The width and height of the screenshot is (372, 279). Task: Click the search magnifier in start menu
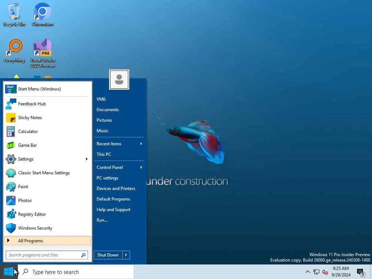[x=83, y=255]
